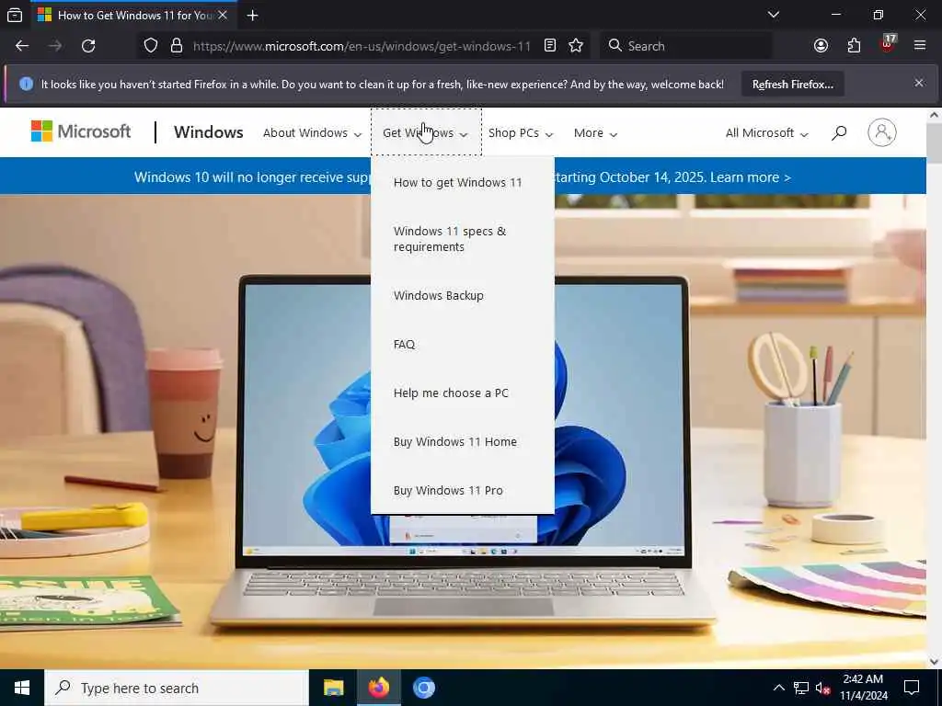942x706 pixels.
Task: Toggle reader view icon in address bar
Action: pos(550,46)
